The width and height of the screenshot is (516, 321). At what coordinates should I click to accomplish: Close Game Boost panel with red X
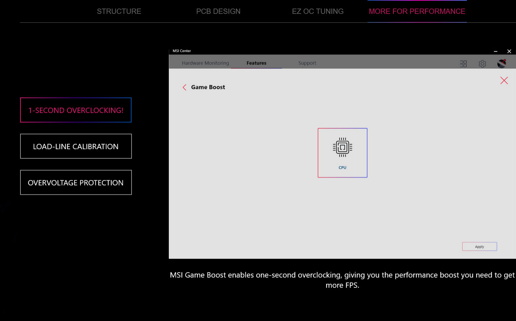tap(504, 80)
